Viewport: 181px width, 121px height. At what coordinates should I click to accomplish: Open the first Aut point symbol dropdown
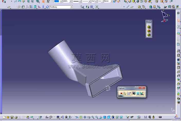tap(96, 1)
